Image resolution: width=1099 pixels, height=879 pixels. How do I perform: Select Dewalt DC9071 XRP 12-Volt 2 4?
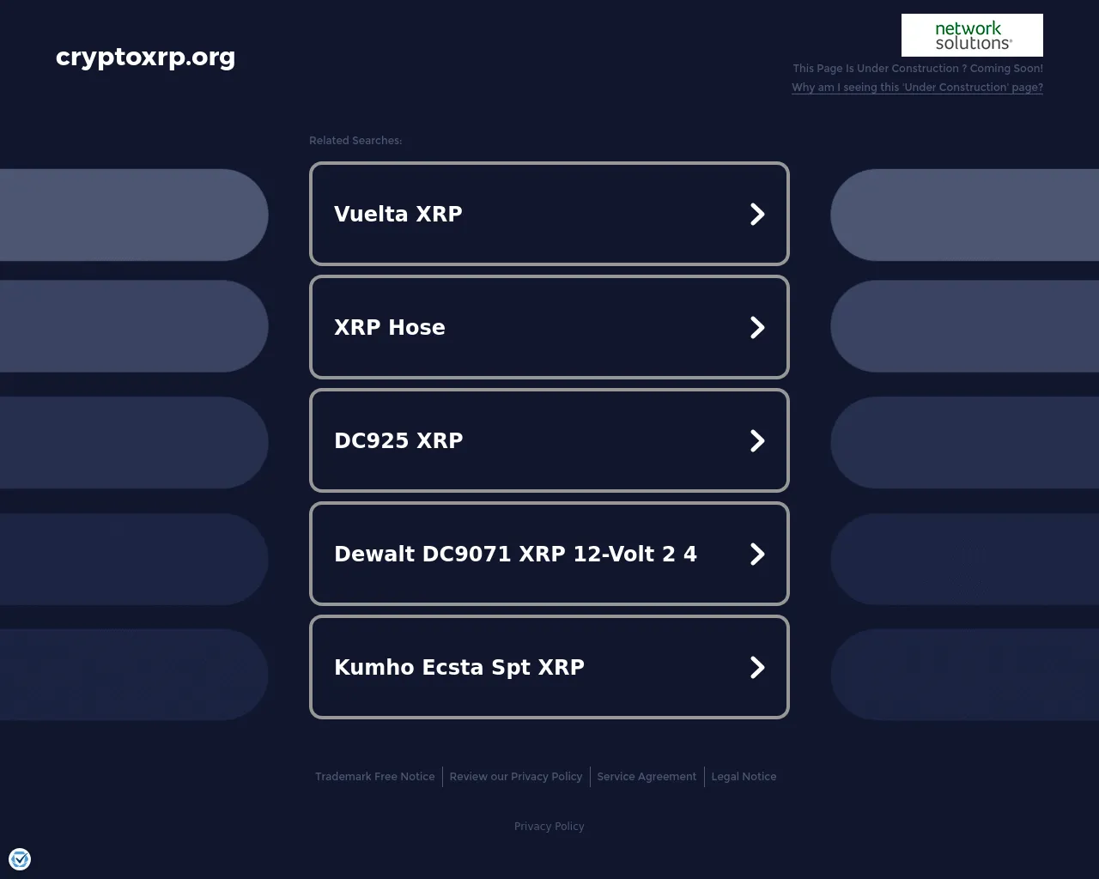(x=549, y=554)
